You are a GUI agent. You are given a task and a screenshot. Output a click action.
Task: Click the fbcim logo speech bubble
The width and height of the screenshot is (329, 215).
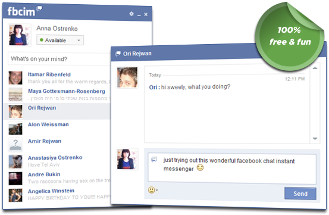coord(39,8)
